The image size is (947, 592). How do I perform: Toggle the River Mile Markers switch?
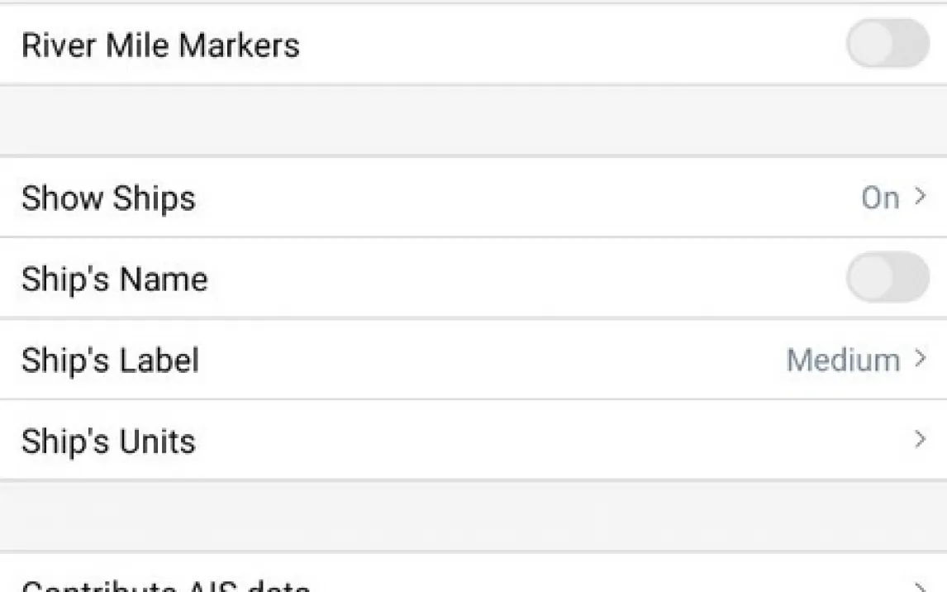[888, 43]
